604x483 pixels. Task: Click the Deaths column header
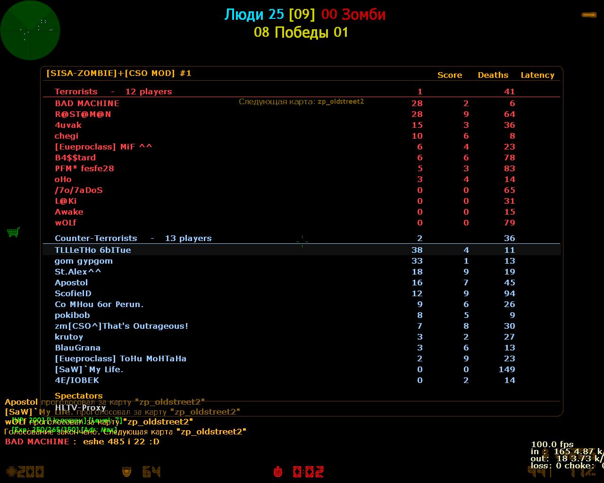click(x=493, y=75)
